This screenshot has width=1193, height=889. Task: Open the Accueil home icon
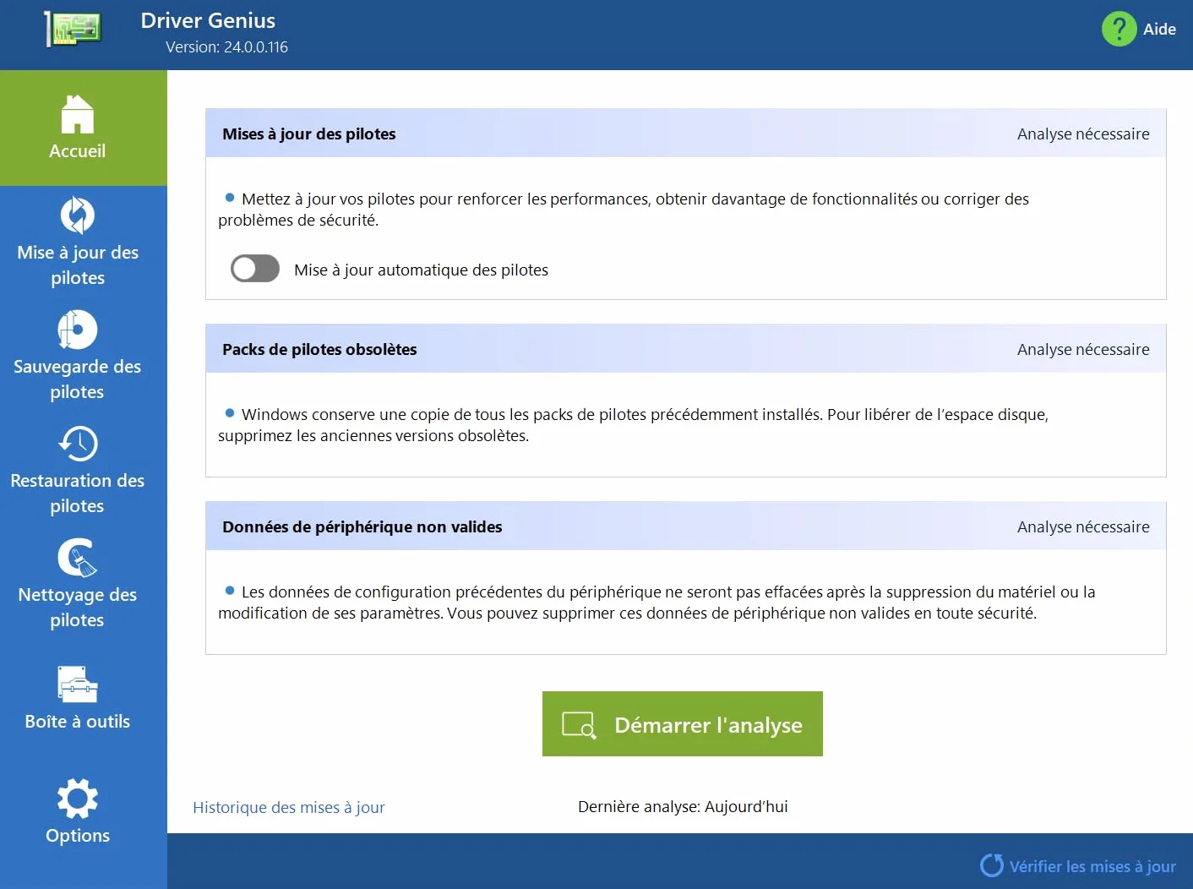pyautogui.click(x=77, y=114)
